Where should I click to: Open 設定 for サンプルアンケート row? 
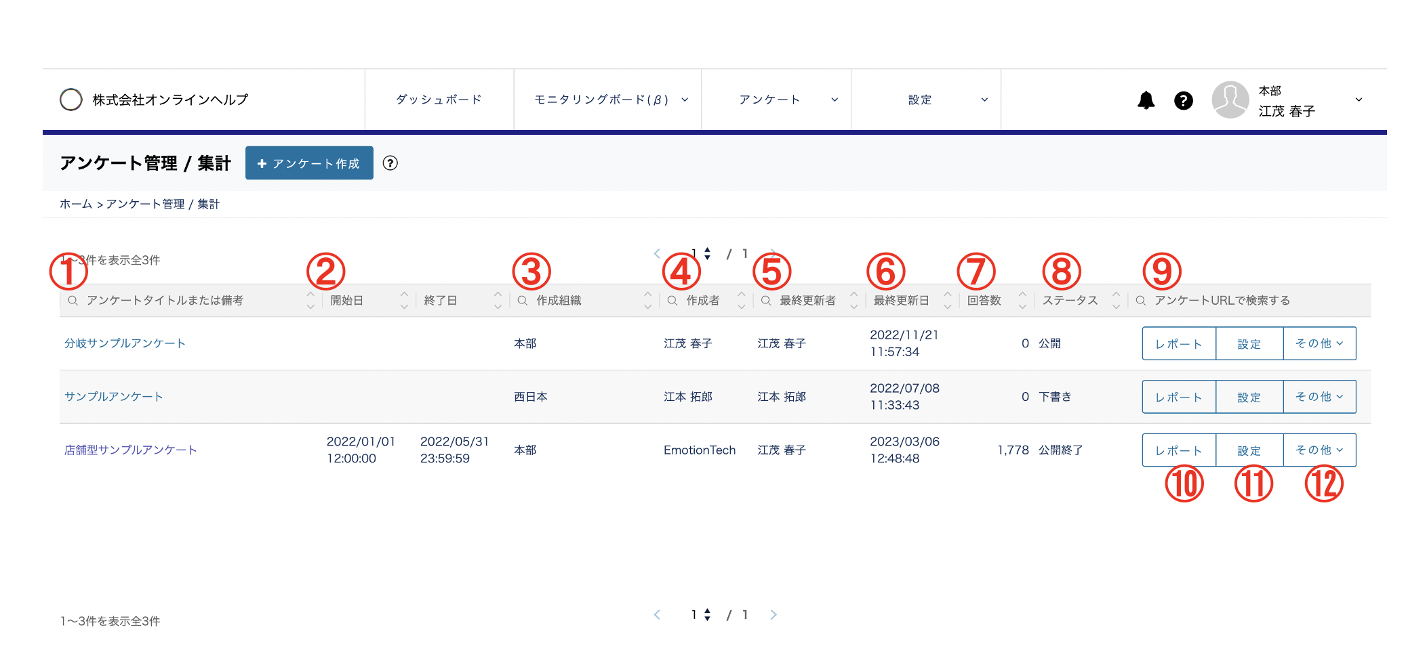(x=1249, y=397)
